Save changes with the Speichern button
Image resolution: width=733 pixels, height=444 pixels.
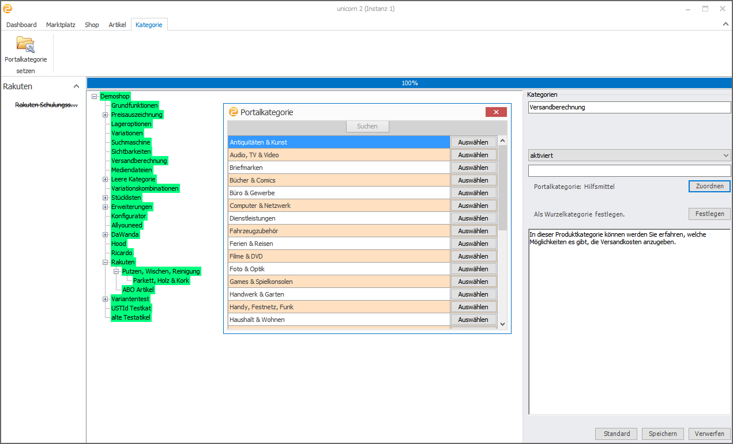click(x=662, y=434)
